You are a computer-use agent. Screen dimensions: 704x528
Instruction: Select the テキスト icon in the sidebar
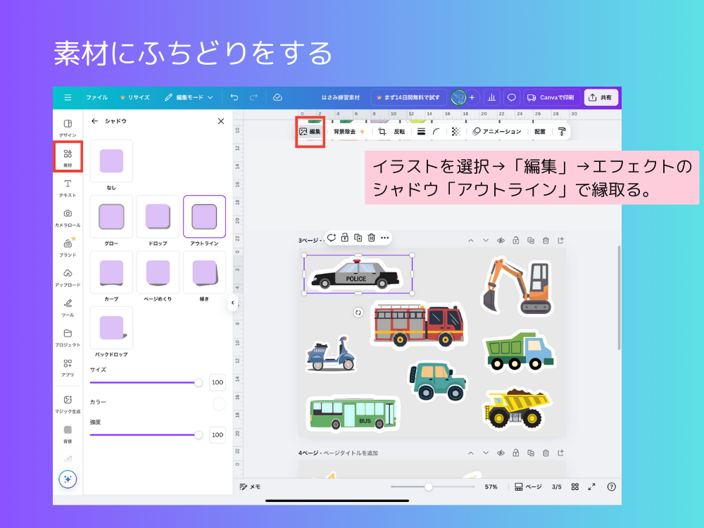point(67,186)
